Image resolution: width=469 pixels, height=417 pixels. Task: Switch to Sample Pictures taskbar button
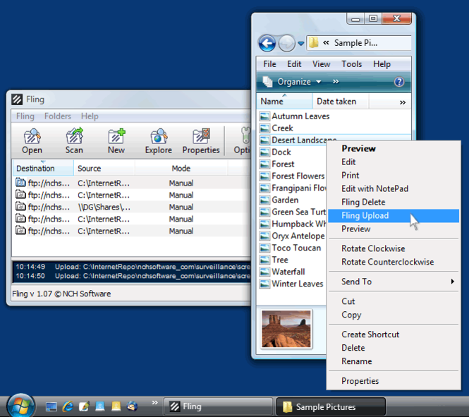(331, 406)
